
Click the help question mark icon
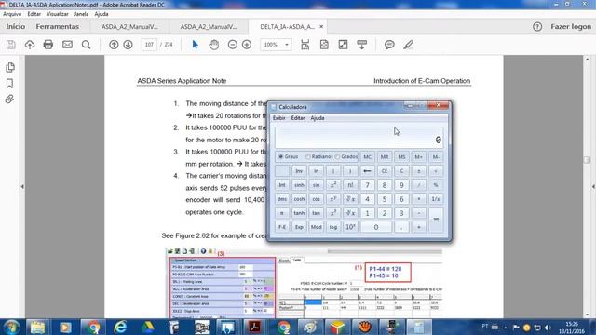tap(537, 27)
